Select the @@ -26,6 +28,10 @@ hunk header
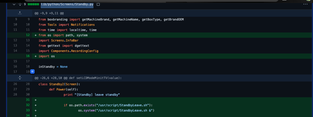313x117 pixels. 78,78
